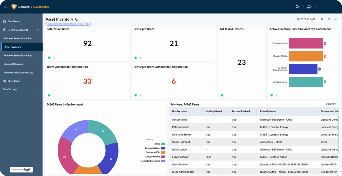This screenshot has width=342, height=176.
Task: Click the search magnifier icon
Action: coord(297,7)
